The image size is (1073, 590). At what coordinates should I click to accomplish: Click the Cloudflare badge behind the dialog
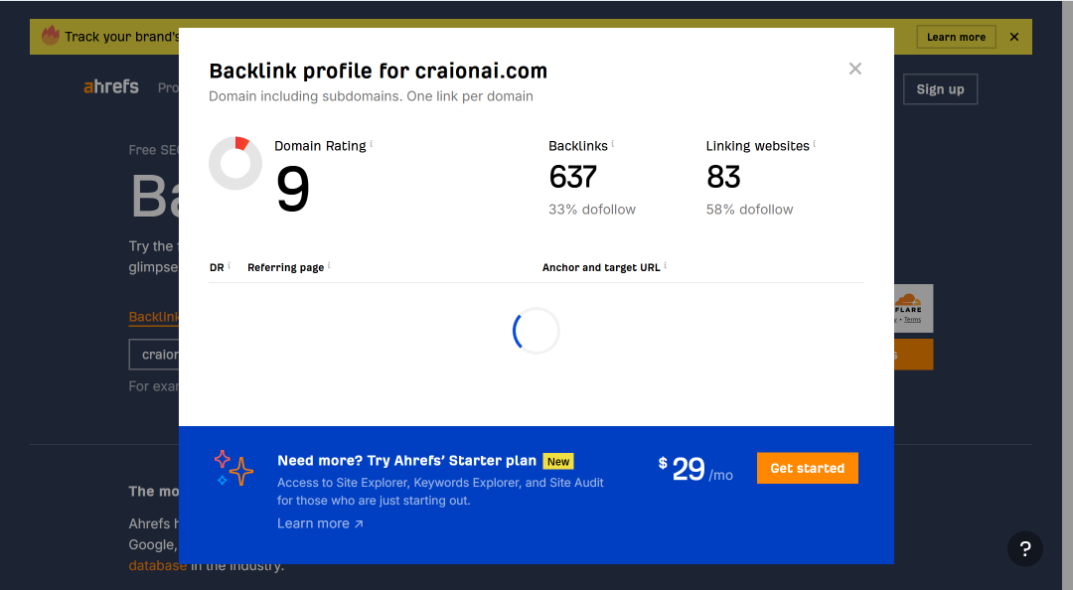914,309
